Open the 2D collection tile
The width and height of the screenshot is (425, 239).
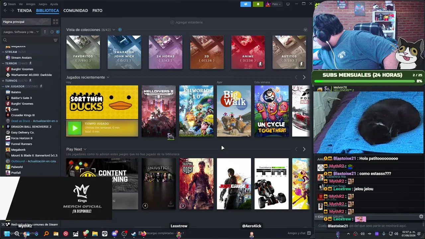(x=207, y=52)
